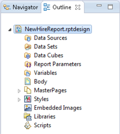The width and height of the screenshot is (120, 134).
Task: Click the Scripts icon
Action: pos(28,125)
